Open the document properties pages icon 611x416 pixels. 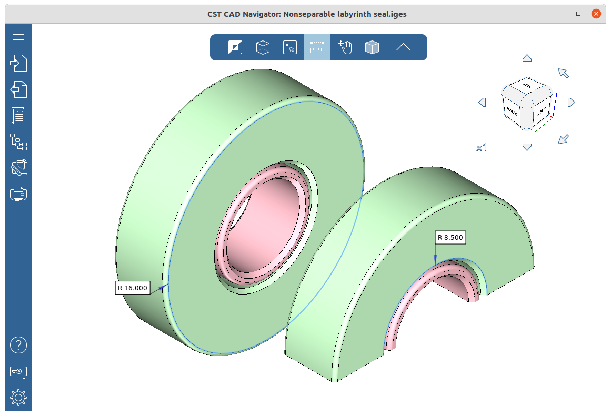(x=18, y=115)
